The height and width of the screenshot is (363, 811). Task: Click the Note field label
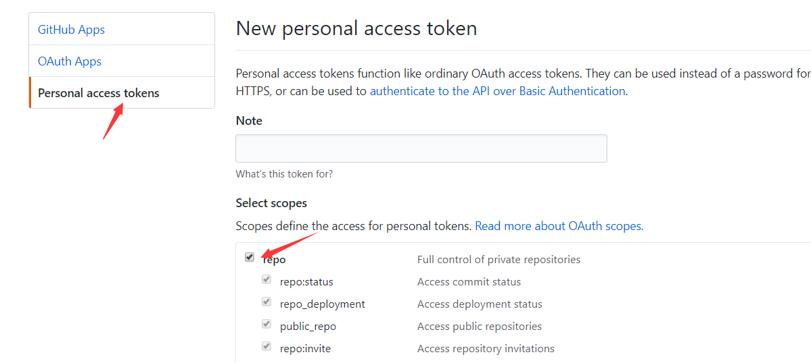pos(249,121)
